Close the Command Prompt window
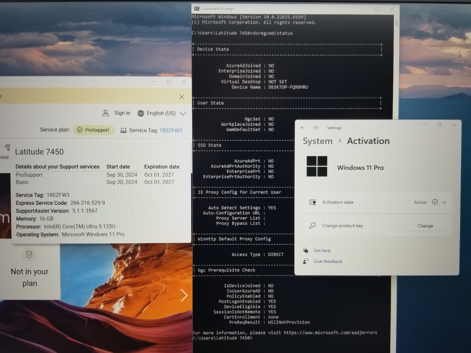Screen dimensions: 471x353 [x=392, y=9]
